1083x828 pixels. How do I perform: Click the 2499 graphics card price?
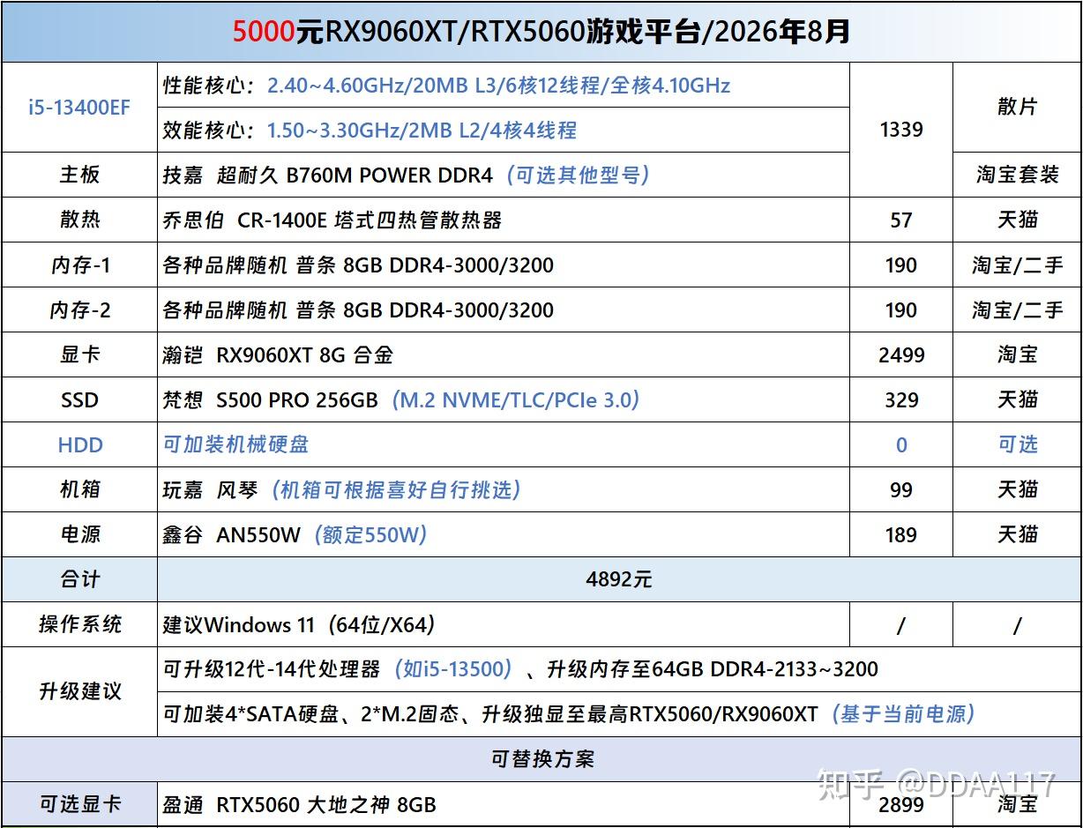point(900,354)
